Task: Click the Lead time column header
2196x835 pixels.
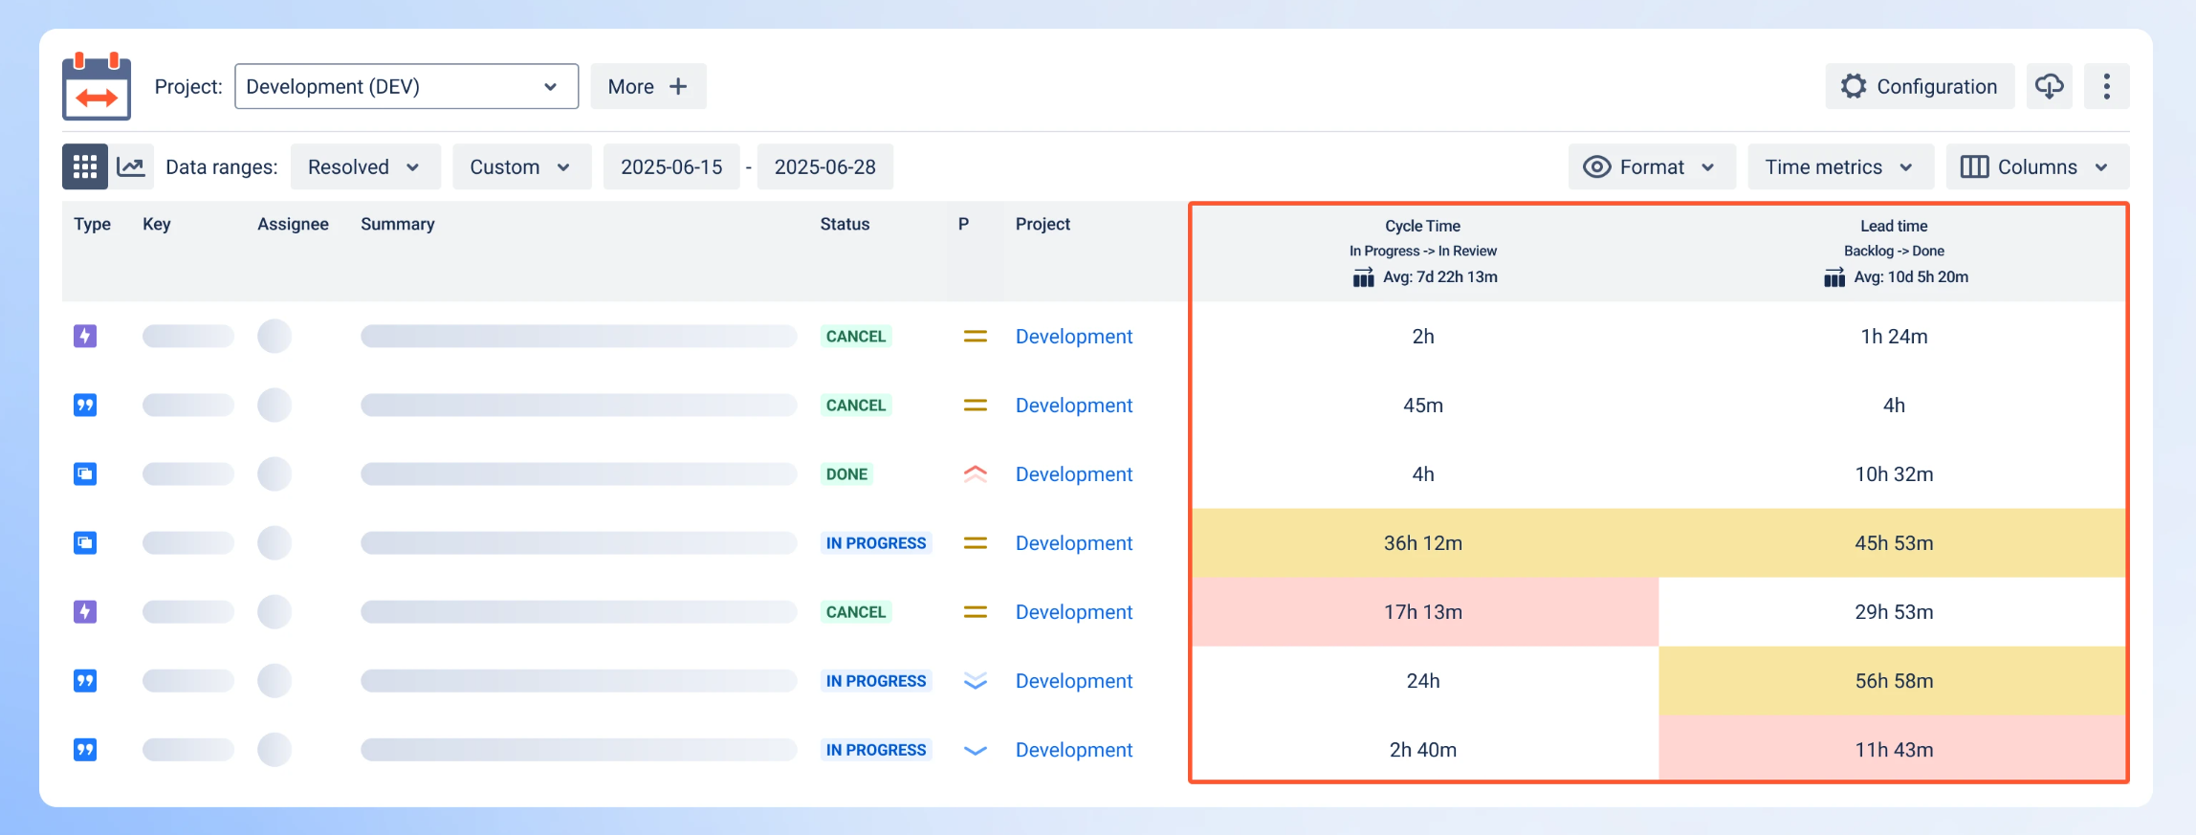Action: click(1894, 226)
